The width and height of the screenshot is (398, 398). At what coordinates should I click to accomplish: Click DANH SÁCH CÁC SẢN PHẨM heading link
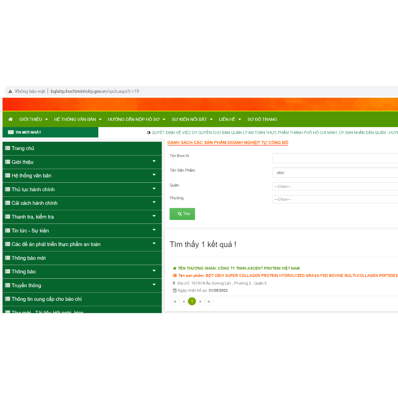click(x=228, y=143)
